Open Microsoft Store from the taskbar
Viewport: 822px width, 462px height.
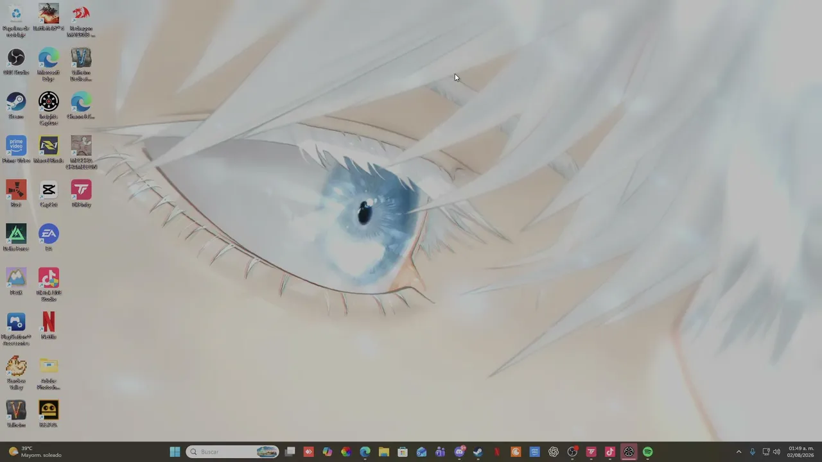pos(403,452)
